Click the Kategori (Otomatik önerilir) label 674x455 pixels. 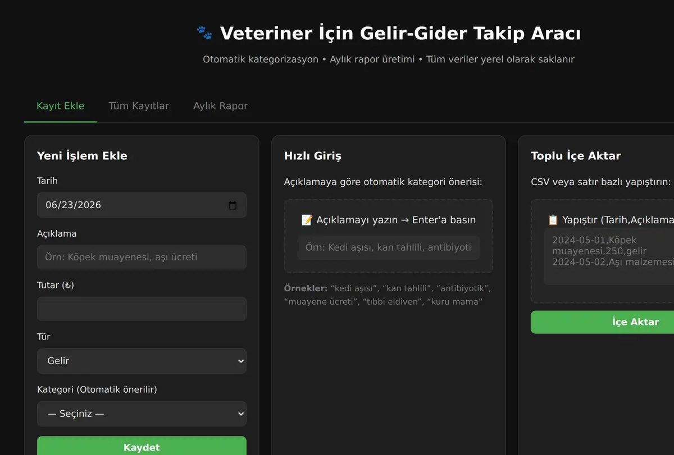coord(97,389)
